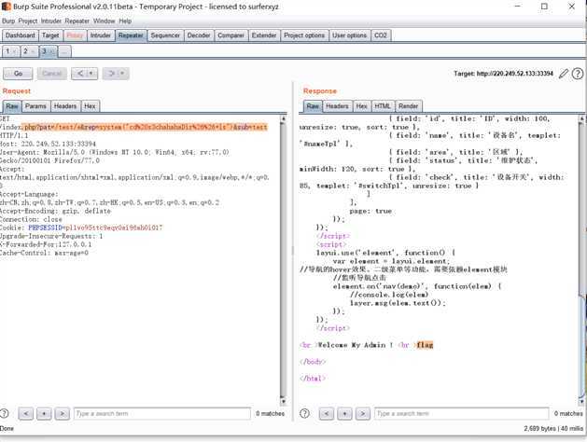Screen dimensions: 587x442
Task: Click the X-Forwarded-For header line
Action: pyautogui.click(x=46, y=244)
